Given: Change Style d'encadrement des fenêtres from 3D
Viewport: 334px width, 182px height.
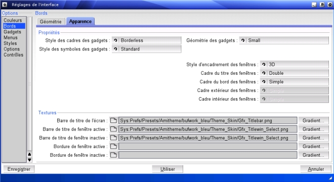Looking at the screenshot, I should [295, 65].
